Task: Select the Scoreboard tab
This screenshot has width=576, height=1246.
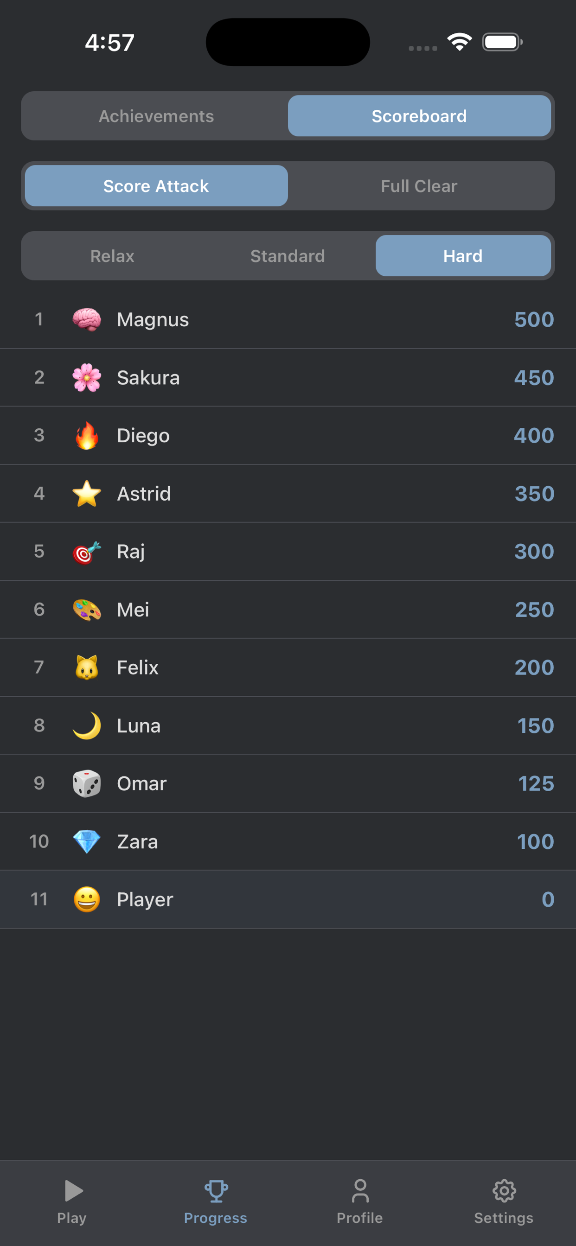Action: pyautogui.click(x=419, y=116)
